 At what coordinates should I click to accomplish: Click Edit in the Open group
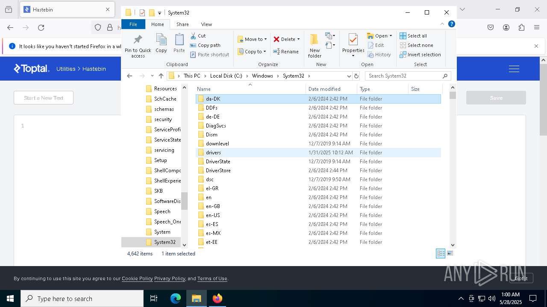coord(376,45)
